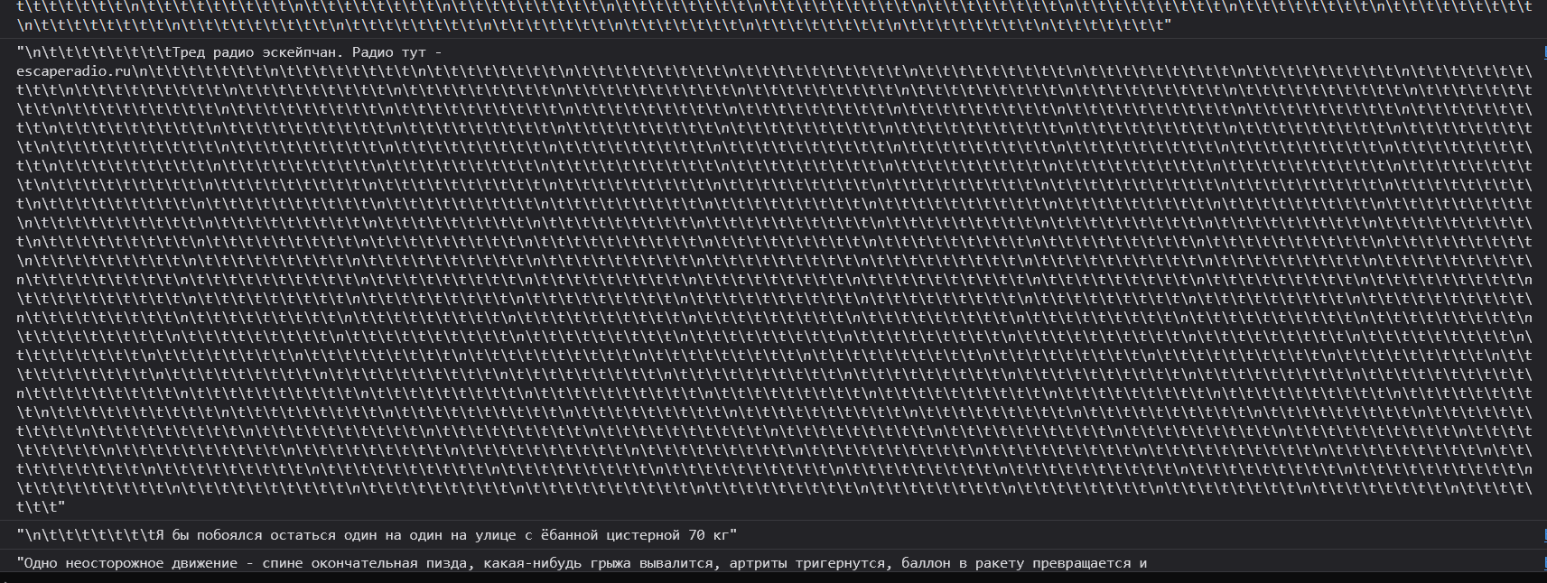The width and height of the screenshot is (1547, 583).
Task: Open source link beside the Я бы побоялся message
Action: point(1544,535)
